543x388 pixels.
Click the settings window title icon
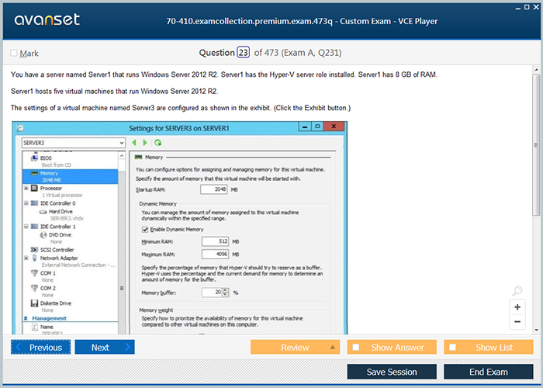(20, 128)
